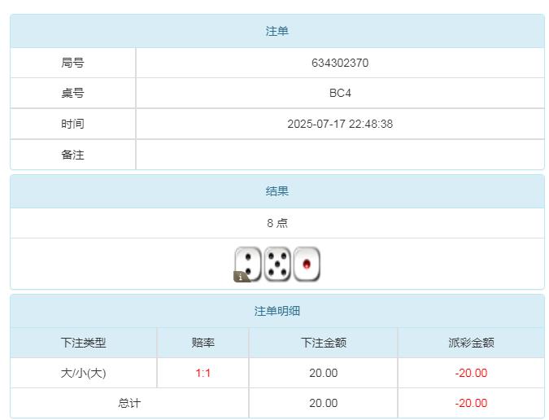Click the empty 备注 remarks field

tap(340, 155)
